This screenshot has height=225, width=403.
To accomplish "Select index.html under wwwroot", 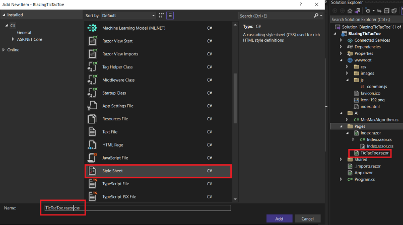I will pyautogui.click(x=370, y=107).
